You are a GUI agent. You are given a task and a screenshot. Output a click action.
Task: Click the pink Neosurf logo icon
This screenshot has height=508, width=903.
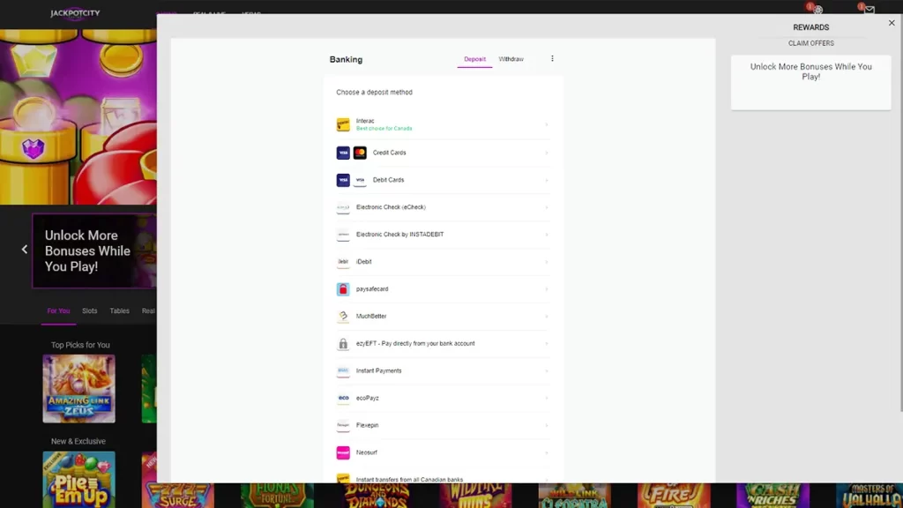click(343, 452)
